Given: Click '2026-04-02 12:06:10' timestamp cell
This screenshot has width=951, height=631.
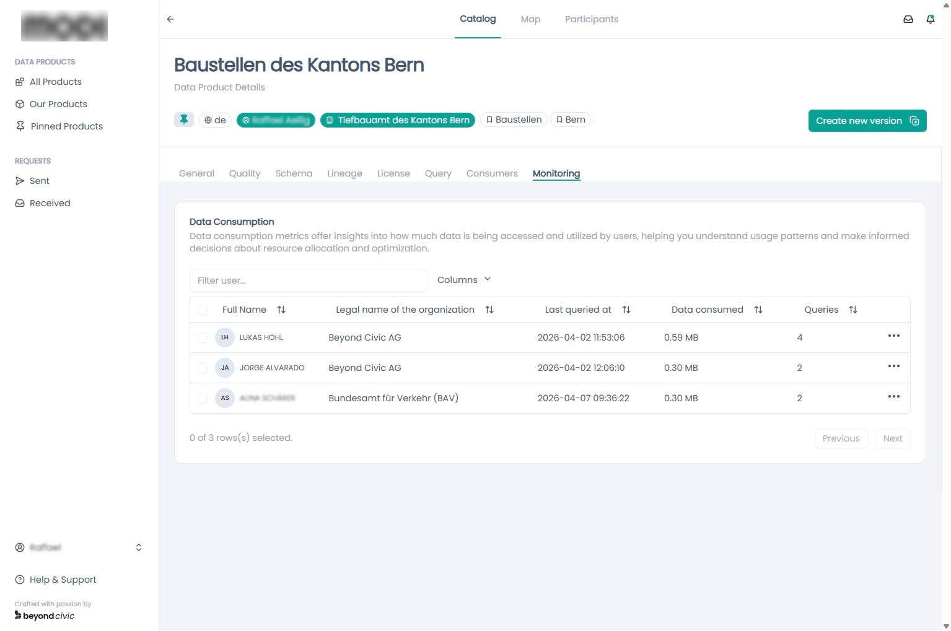Looking at the screenshot, I should (581, 368).
